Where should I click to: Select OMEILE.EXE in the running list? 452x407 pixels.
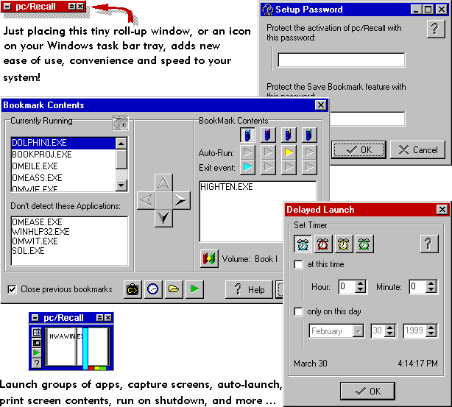(63, 166)
